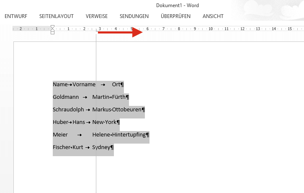This screenshot has width=304, height=193.
Task: Click the word "Fürth"
Action: point(119,97)
